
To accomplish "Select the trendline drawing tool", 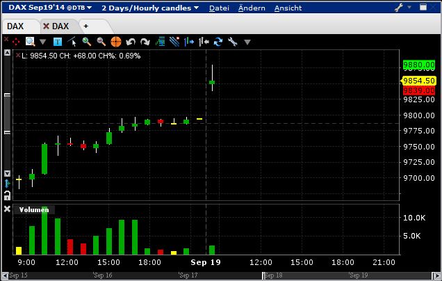I will tap(72, 42).
